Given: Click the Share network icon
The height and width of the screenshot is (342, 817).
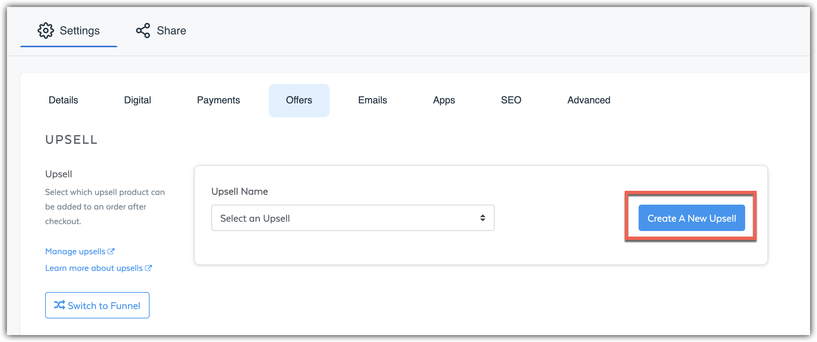Looking at the screenshot, I should click(143, 31).
